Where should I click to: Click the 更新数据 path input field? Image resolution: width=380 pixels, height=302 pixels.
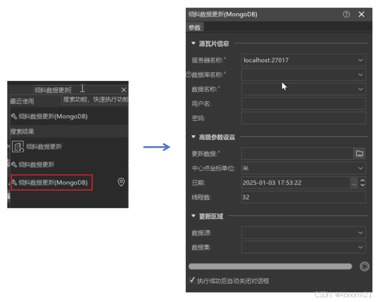click(x=298, y=153)
